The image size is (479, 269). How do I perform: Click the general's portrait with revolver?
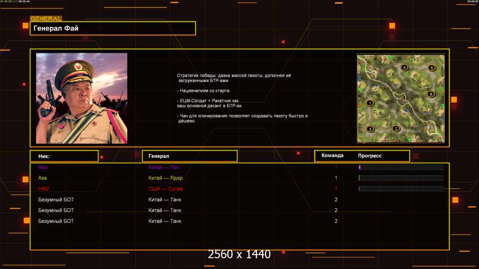pyautogui.click(x=81, y=98)
